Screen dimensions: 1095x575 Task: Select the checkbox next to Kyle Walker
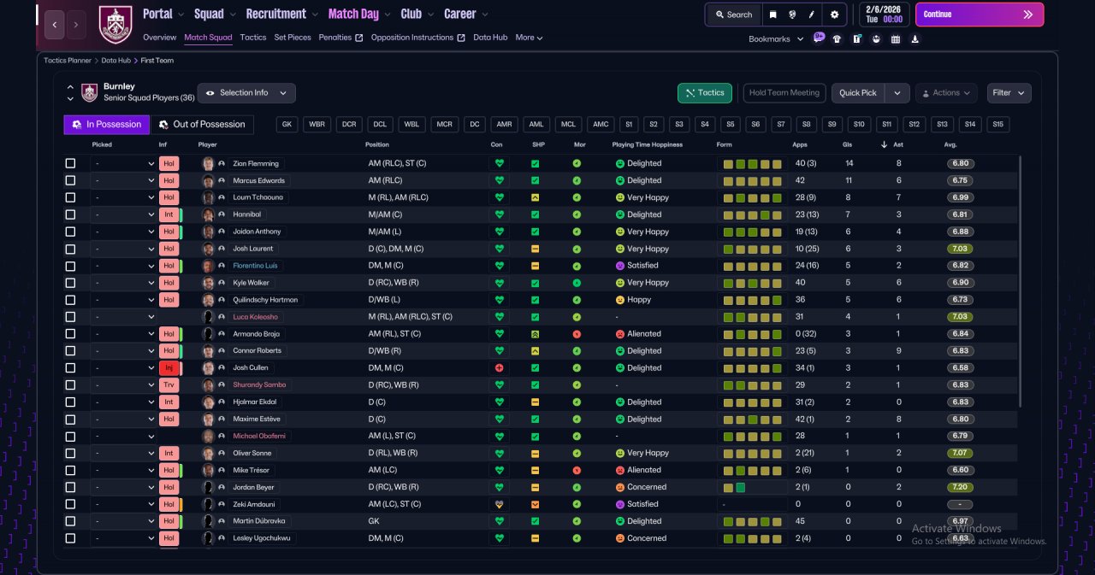pos(70,283)
